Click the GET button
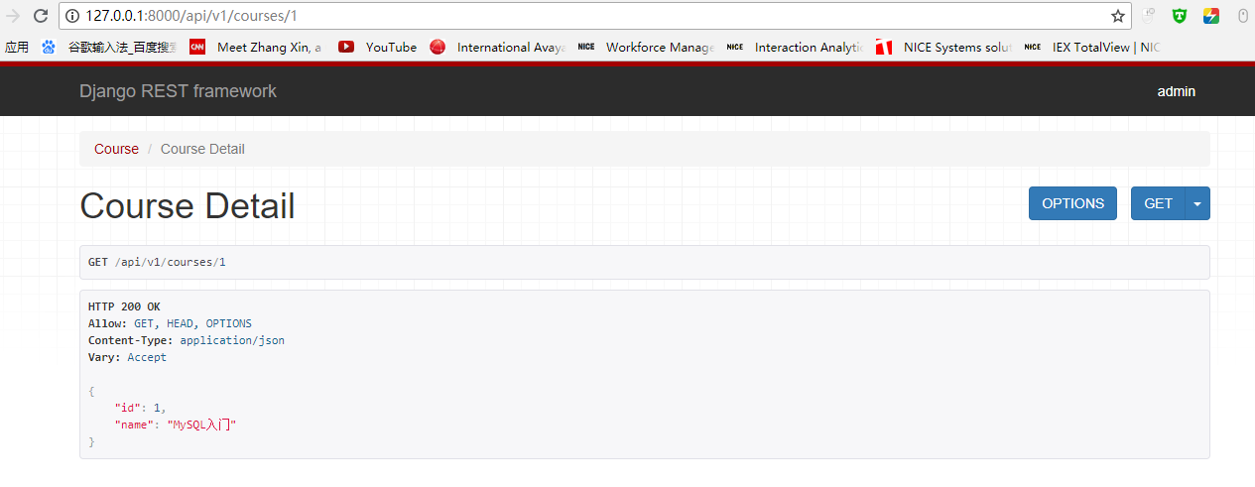Viewport: 1255px width, 487px height. [x=1158, y=203]
